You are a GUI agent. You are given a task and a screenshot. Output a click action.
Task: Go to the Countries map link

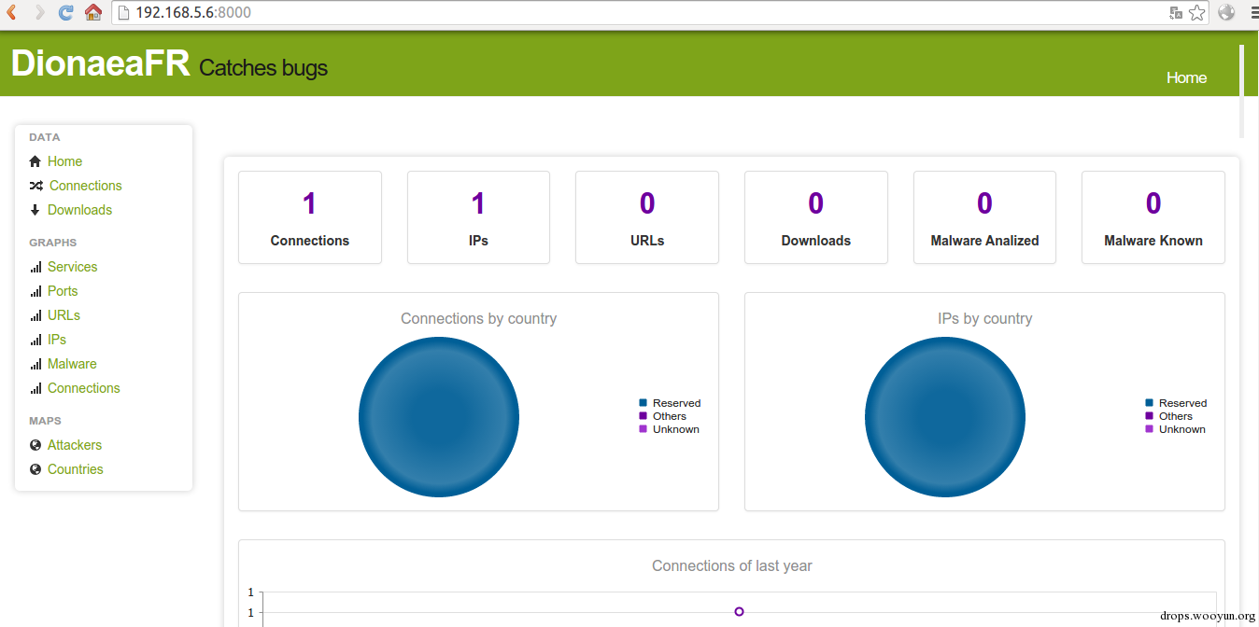tap(75, 469)
